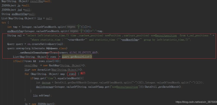217x105 pixels.
Task: Click the dailyAverage assignment variable
Action: 45,87
